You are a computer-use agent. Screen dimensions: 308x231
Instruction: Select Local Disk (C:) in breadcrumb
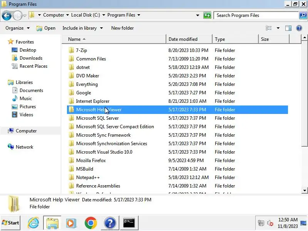[x=85, y=15]
